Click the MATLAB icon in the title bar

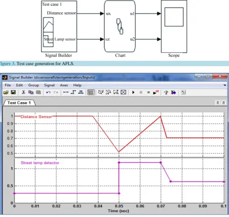[5, 77]
